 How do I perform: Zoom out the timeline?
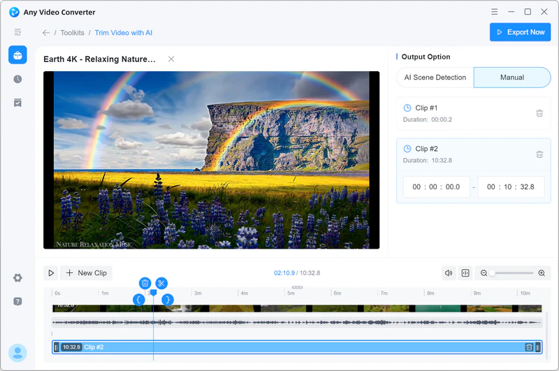tap(484, 273)
